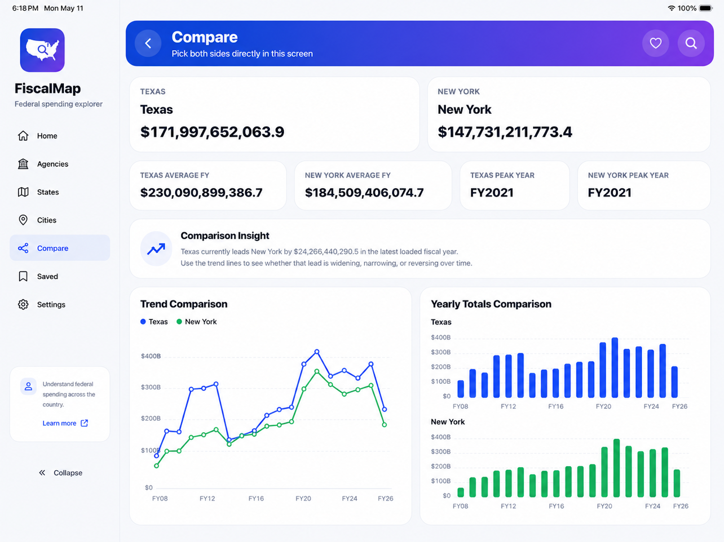The image size is (724, 542).
Task: Click the Agencies building icon
Action: click(23, 164)
